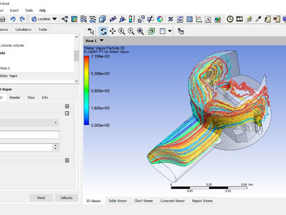The height and width of the screenshot is (215, 286).
Task: Insert a Contour plot
Action: click(74, 19)
